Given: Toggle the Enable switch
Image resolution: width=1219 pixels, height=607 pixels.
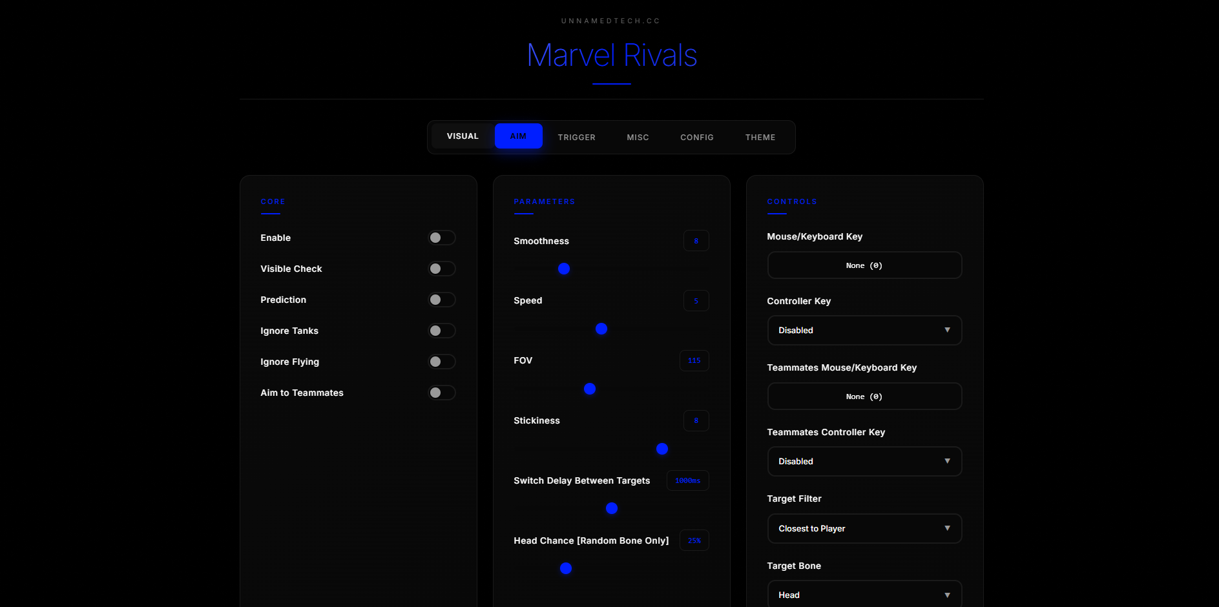Looking at the screenshot, I should tap(442, 238).
